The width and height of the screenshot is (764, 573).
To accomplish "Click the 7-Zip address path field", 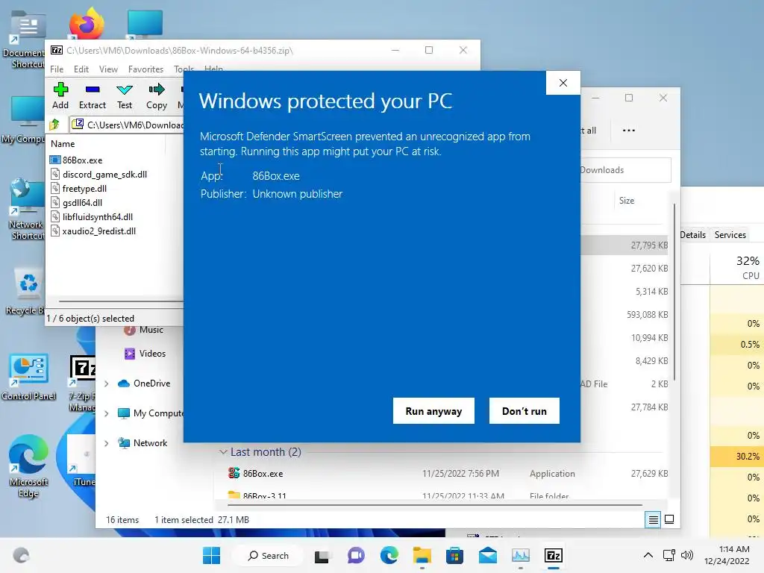I will point(127,125).
